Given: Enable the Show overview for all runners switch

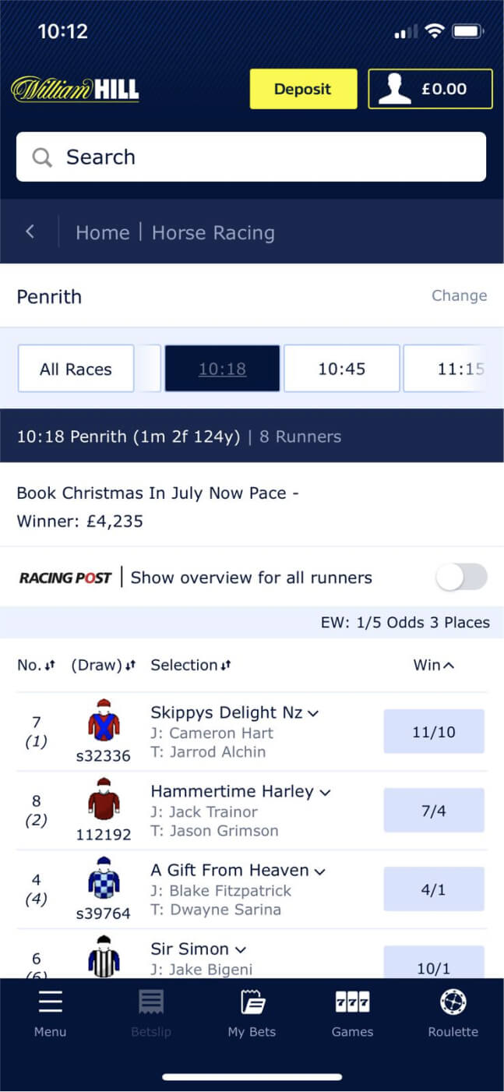Looking at the screenshot, I should [460, 578].
